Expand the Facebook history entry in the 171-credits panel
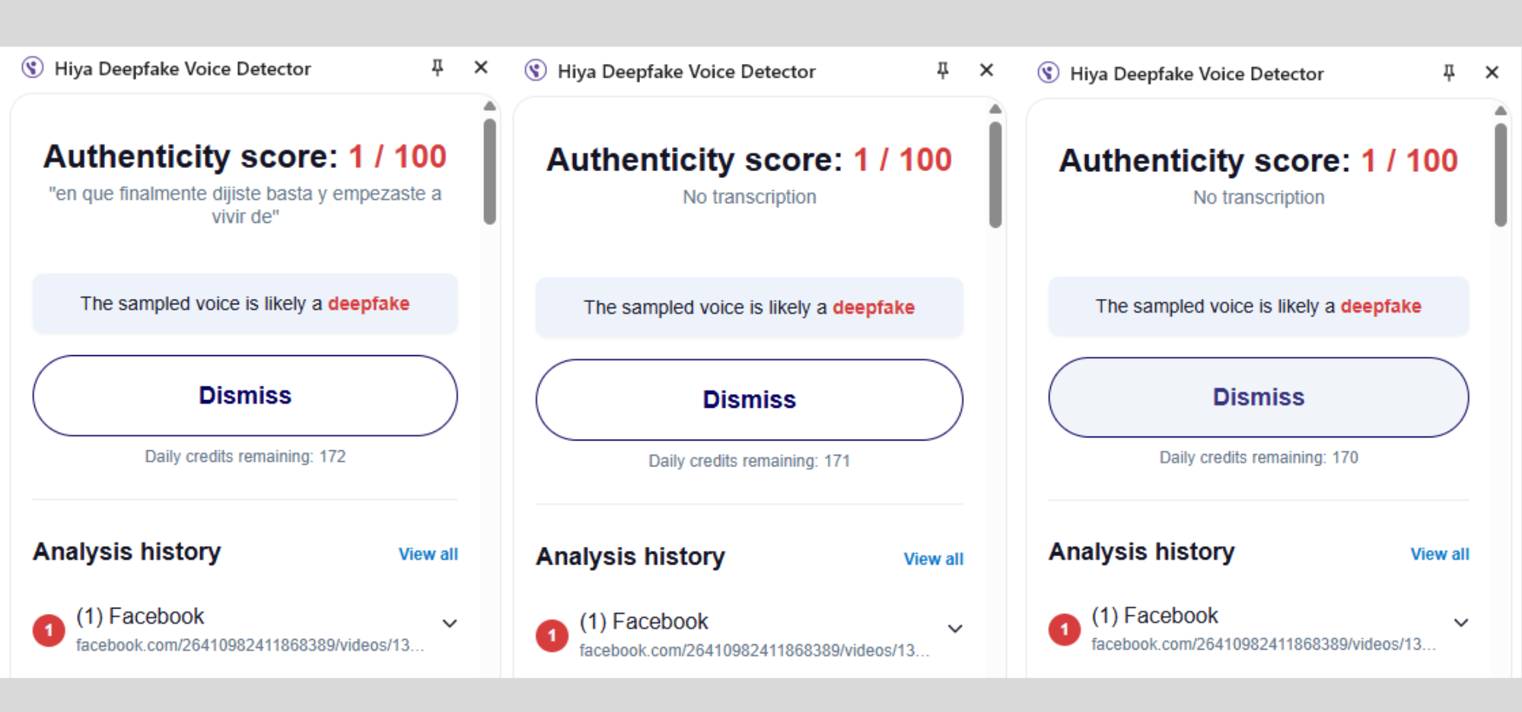Viewport: 1522px width, 712px height. point(955,628)
